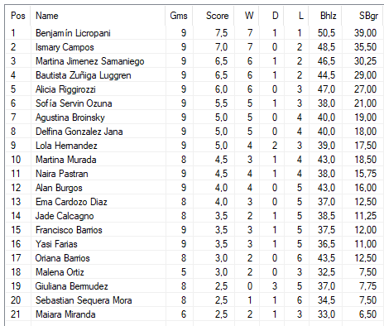Click the Giuliana Bermudez name
The image size is (384, 326).
(71, 286)
